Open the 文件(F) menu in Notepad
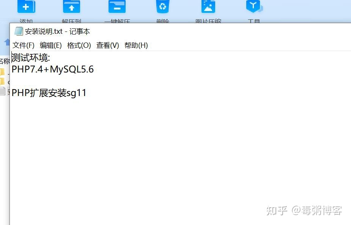The image size is (351, 225). pyautogui.click(x=23, y=45)
